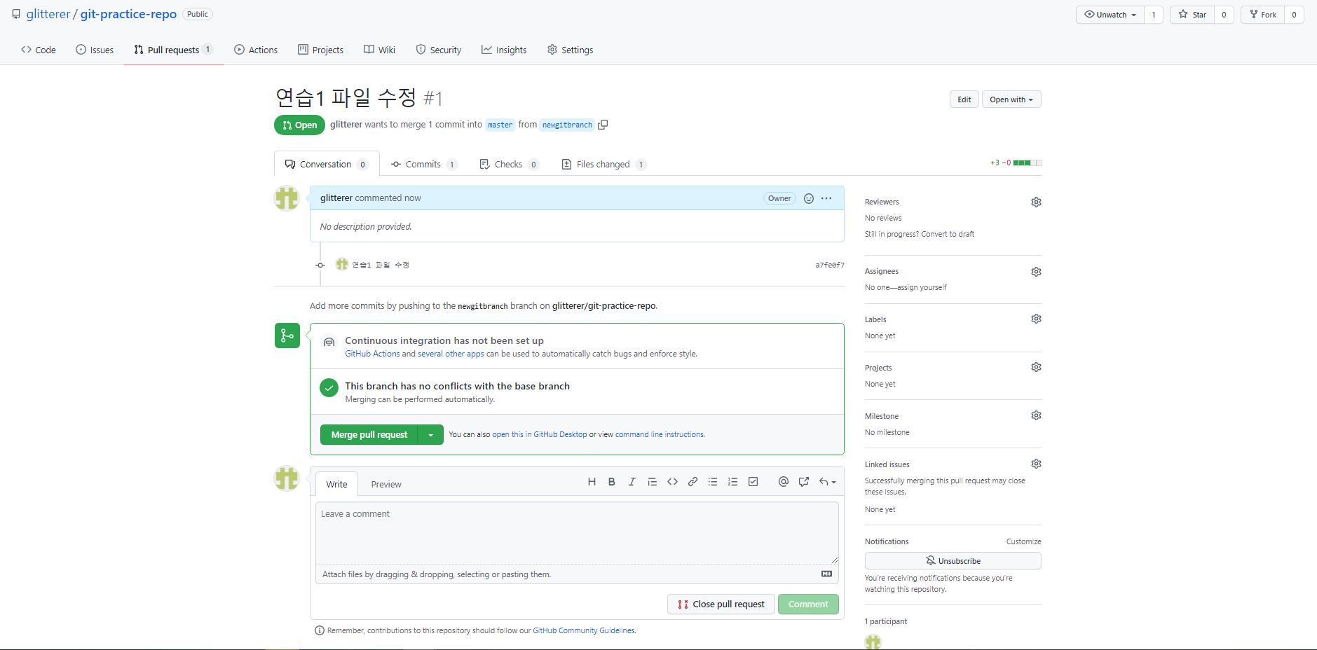
Task: Click the master branch label
Action: pyautogui.click(x=500, y=125)
